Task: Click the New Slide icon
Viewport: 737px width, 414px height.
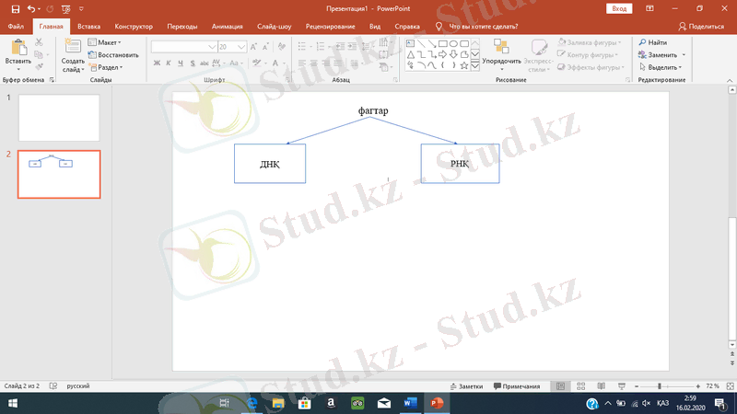Action: pos(73,47)
